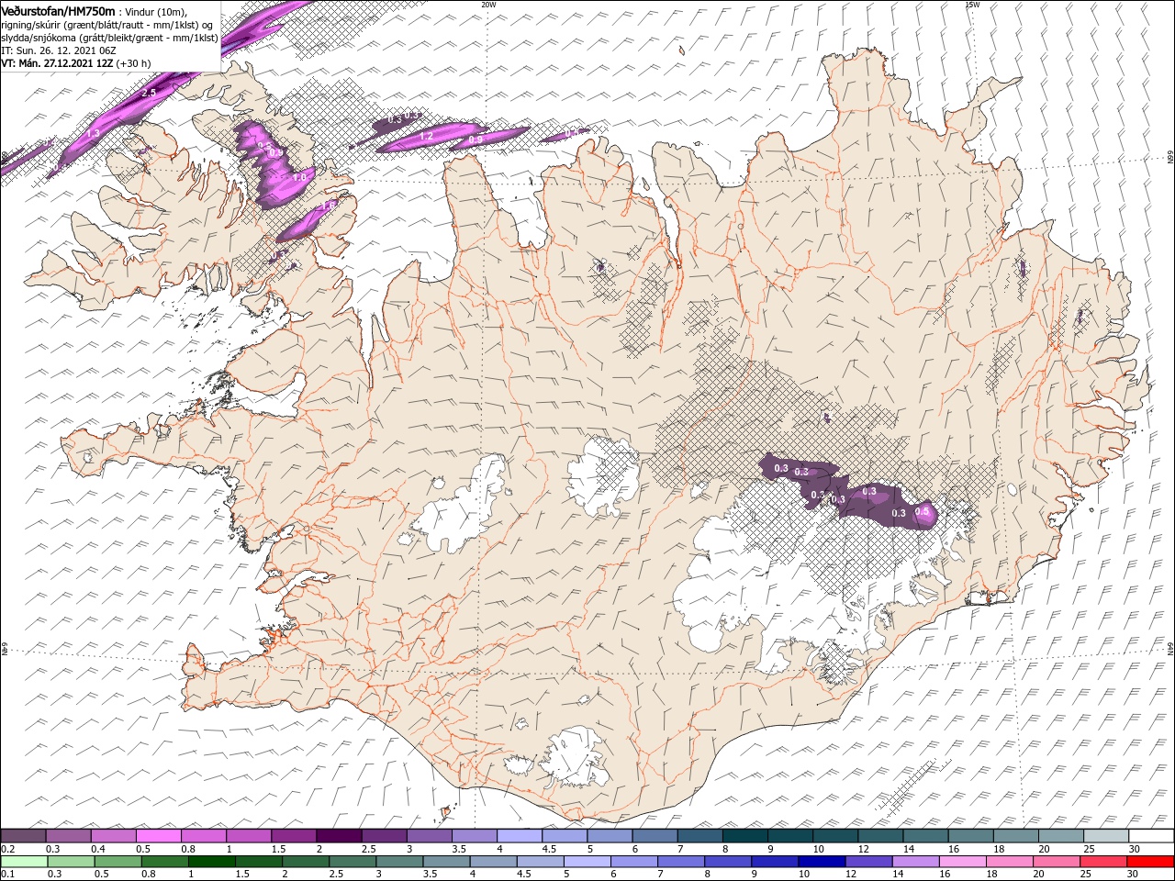Select the bright red 30 lower legend swatch

(x=1150, y=861)
